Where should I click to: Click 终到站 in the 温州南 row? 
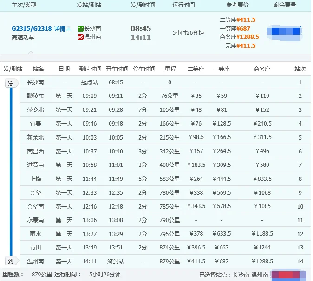(x=116, y=261)
